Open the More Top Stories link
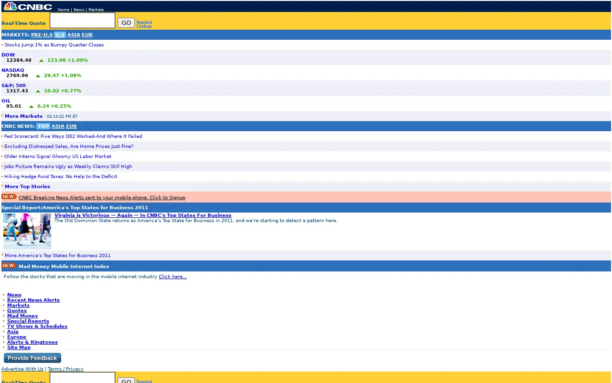Viewport: 612px width, 383px height. (x=27, y=187)
